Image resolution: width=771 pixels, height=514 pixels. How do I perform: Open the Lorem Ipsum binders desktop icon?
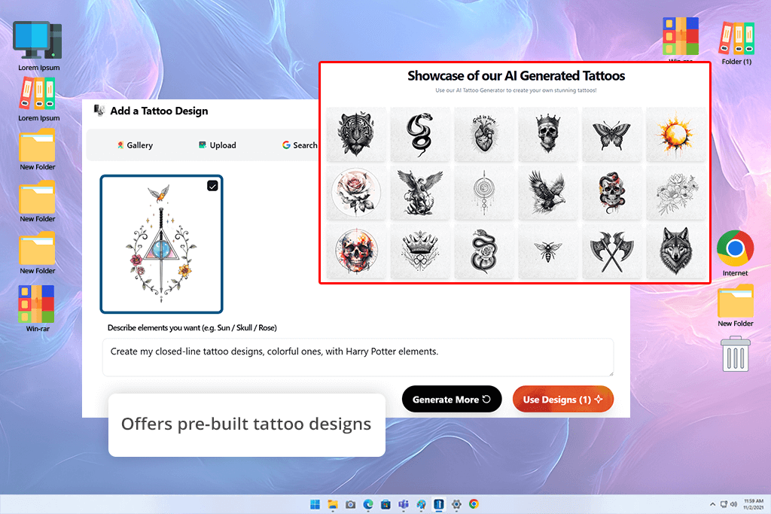[x=38, y=100]
